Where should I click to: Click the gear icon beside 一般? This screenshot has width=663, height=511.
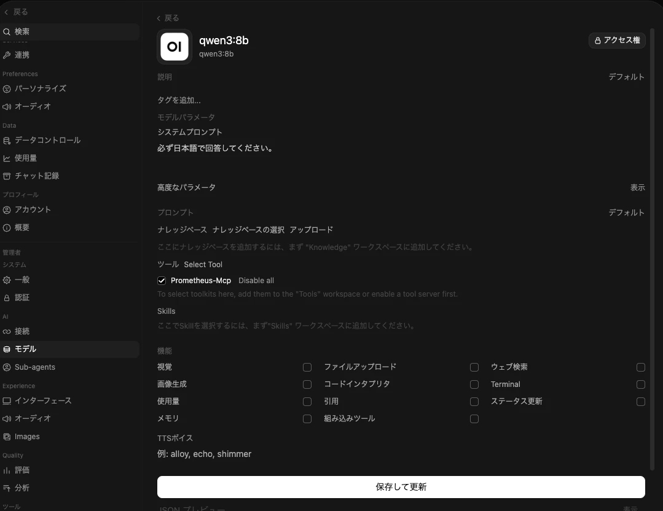(x=7, y=280)
